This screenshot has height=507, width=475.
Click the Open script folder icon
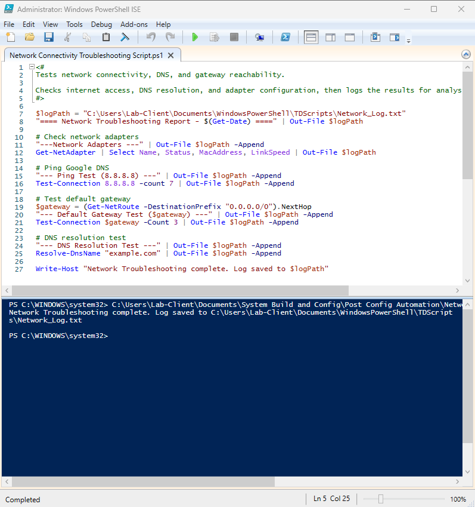(x=29, y=38)
